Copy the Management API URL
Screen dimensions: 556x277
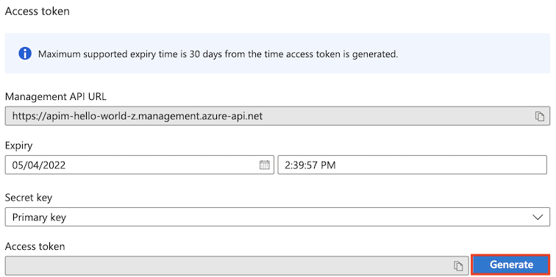(539, 116)
